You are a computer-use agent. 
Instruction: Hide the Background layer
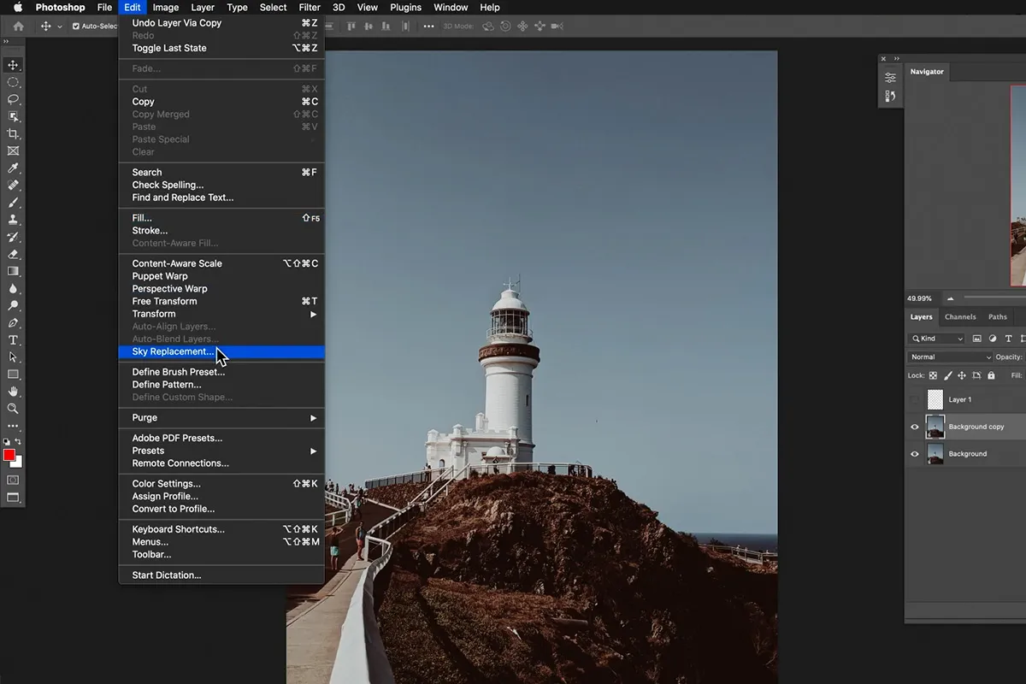915,453
